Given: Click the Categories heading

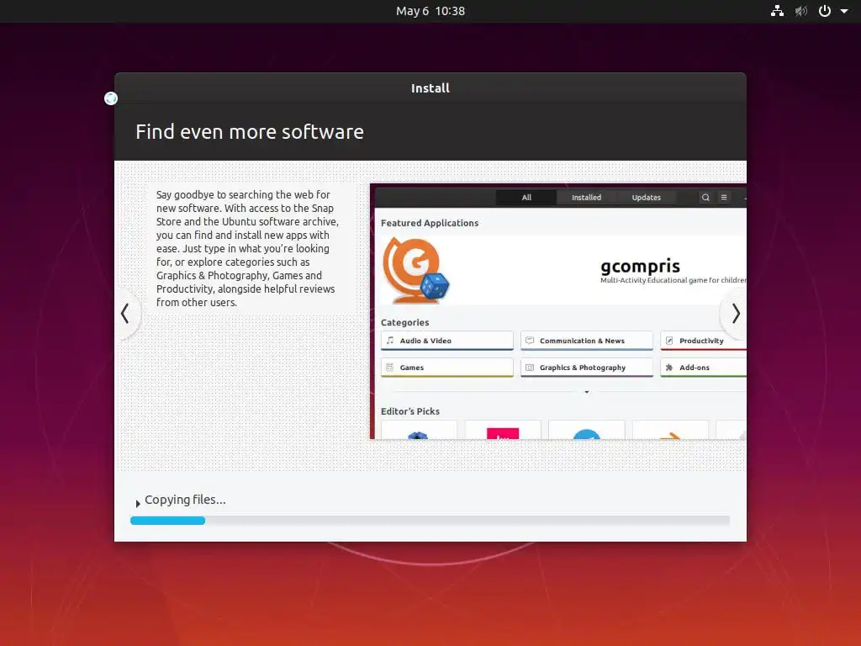Looking at the screenshot, I should point(404,322).
